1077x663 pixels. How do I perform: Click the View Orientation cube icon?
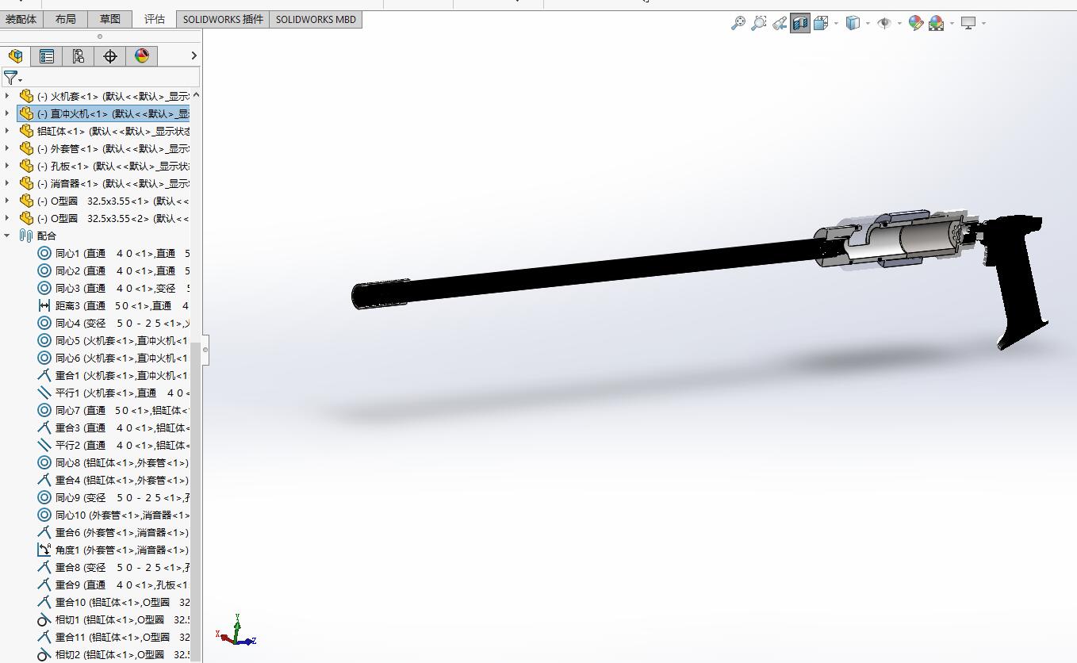pyautogui.click(x=821, y=24)
